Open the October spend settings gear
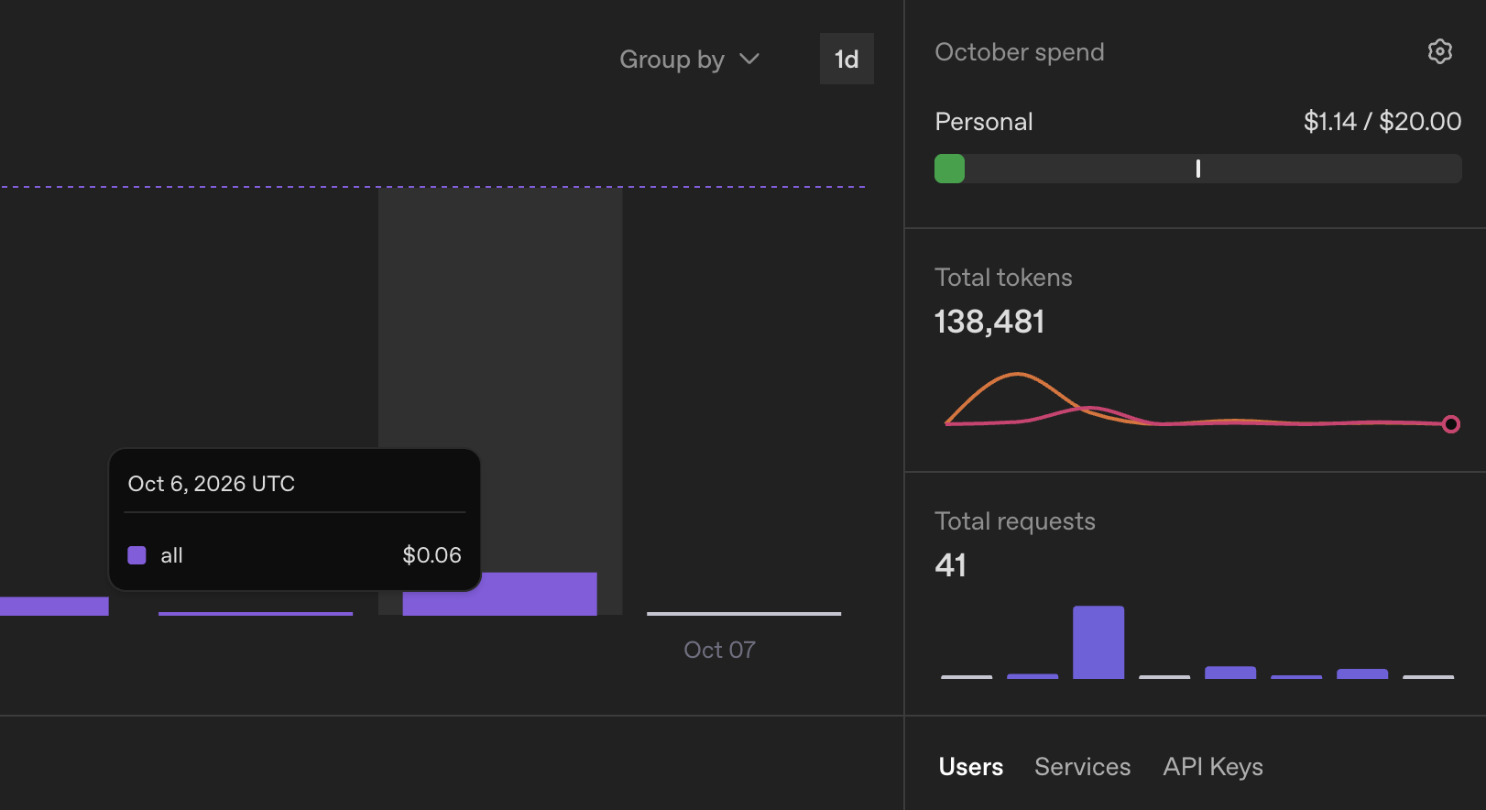 (x=1439, y=51)
